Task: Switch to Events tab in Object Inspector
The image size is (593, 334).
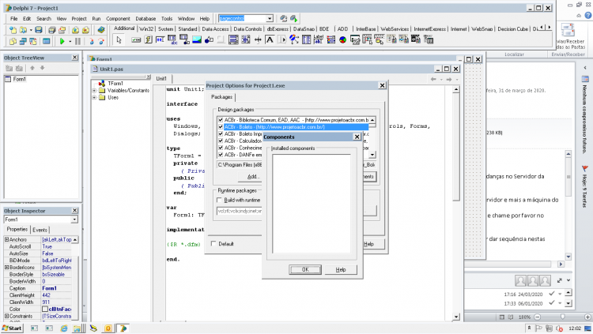Action: pos(40,230)
